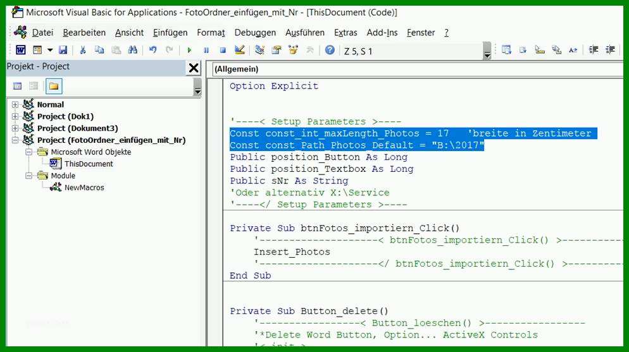The image size is (629, 352).
Task: Run the macro with green play icon
Action: [x=189, y=50]
